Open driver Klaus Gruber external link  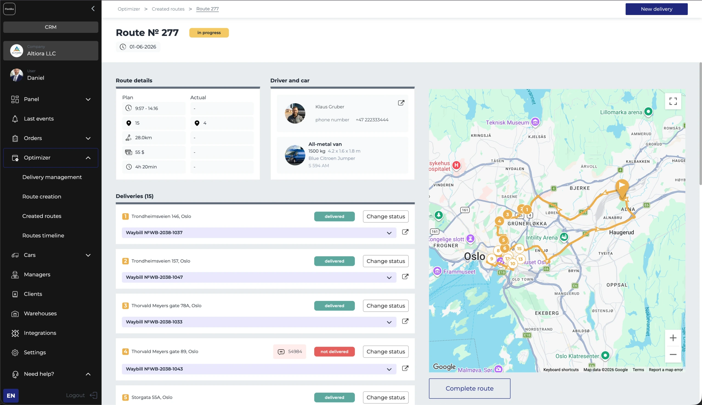tap(401, 103)
